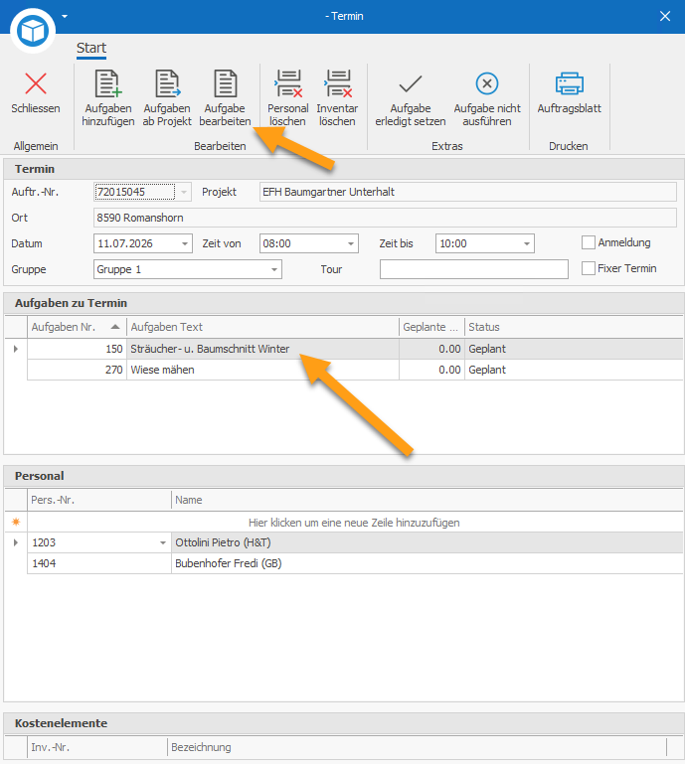Click Pers.-Nr. cell 1404

tap(99, 563)
